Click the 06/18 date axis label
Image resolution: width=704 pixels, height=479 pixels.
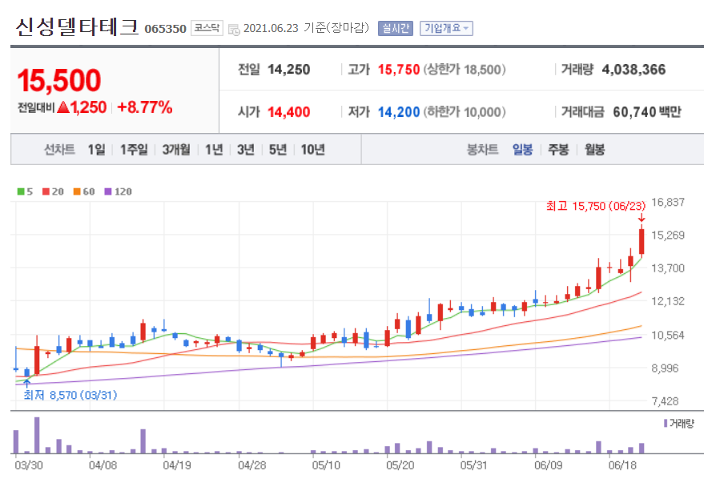622,465
